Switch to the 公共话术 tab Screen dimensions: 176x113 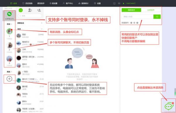tap(151, 10)
